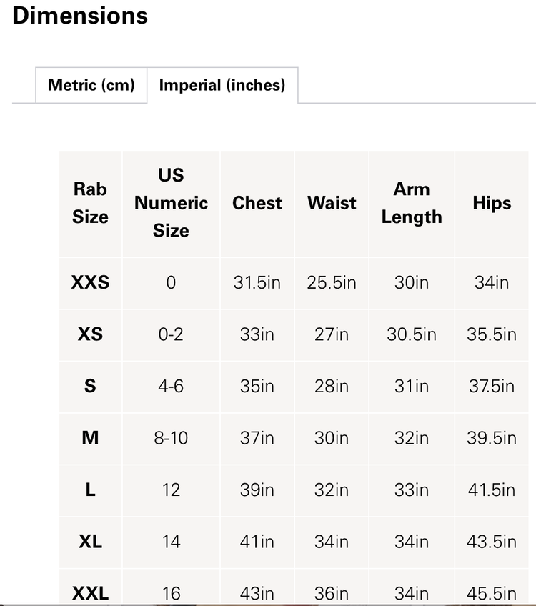Screen dimensions: 536x606
Task: Select the XXL size label
Action: pos(89,593)
